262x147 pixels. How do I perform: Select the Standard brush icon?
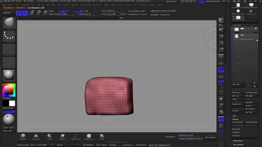[x=23, y=137]
